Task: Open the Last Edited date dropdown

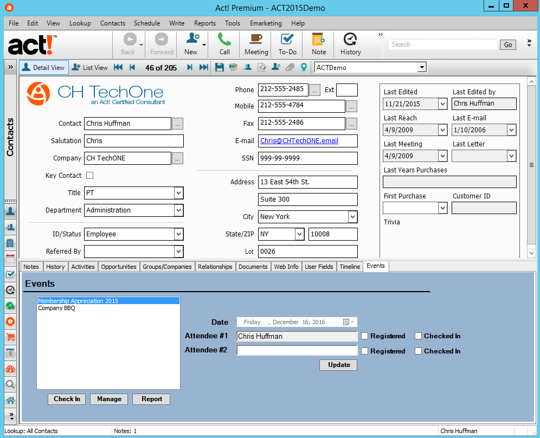Action: click(x=442, y=104)
